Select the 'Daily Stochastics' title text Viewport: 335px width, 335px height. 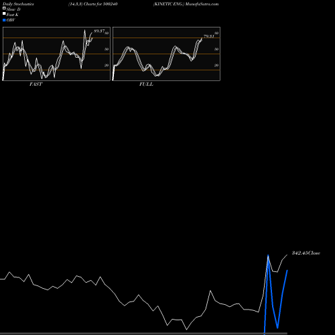[18, 4]
